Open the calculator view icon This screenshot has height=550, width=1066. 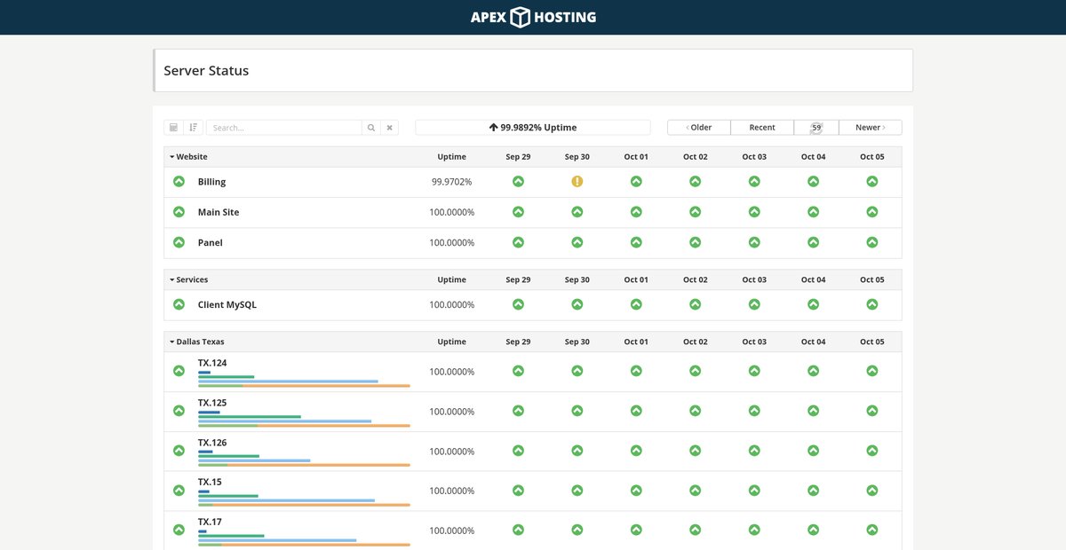174,128
